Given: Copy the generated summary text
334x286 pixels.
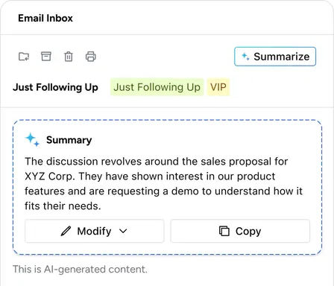Looking at the screenshot, I should [x=240, y=231].
